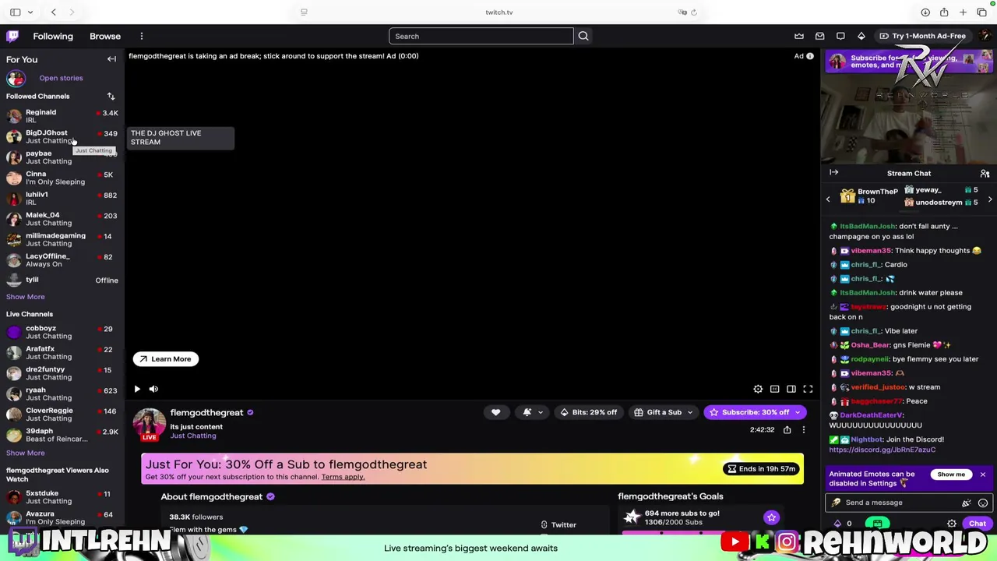Open Safari share icon
Screen dimensions: 997x561
(944, 12)
